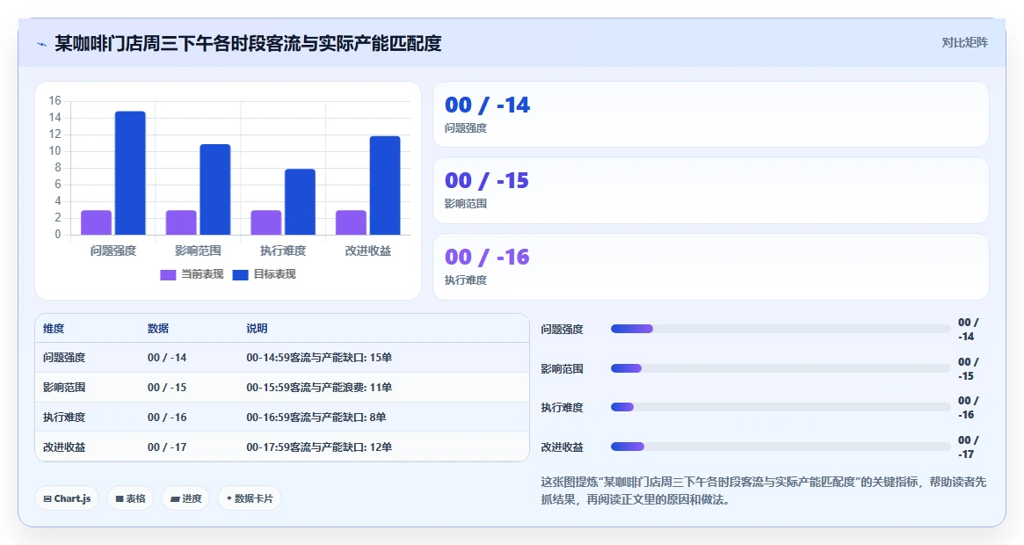The height and width of the screenshot is (545, 1024).
Task: Click the 数据 table column header
Action: tap(158, 329)
